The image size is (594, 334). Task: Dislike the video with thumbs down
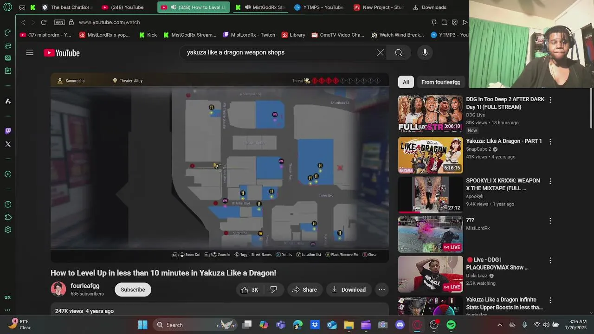click(273, 289)
